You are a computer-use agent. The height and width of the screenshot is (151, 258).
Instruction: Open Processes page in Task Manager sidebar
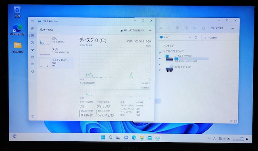pos(32,28)
